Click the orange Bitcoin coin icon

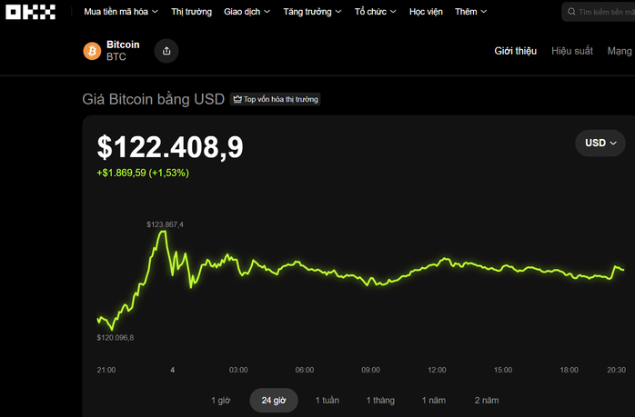[x=92, y=51]
